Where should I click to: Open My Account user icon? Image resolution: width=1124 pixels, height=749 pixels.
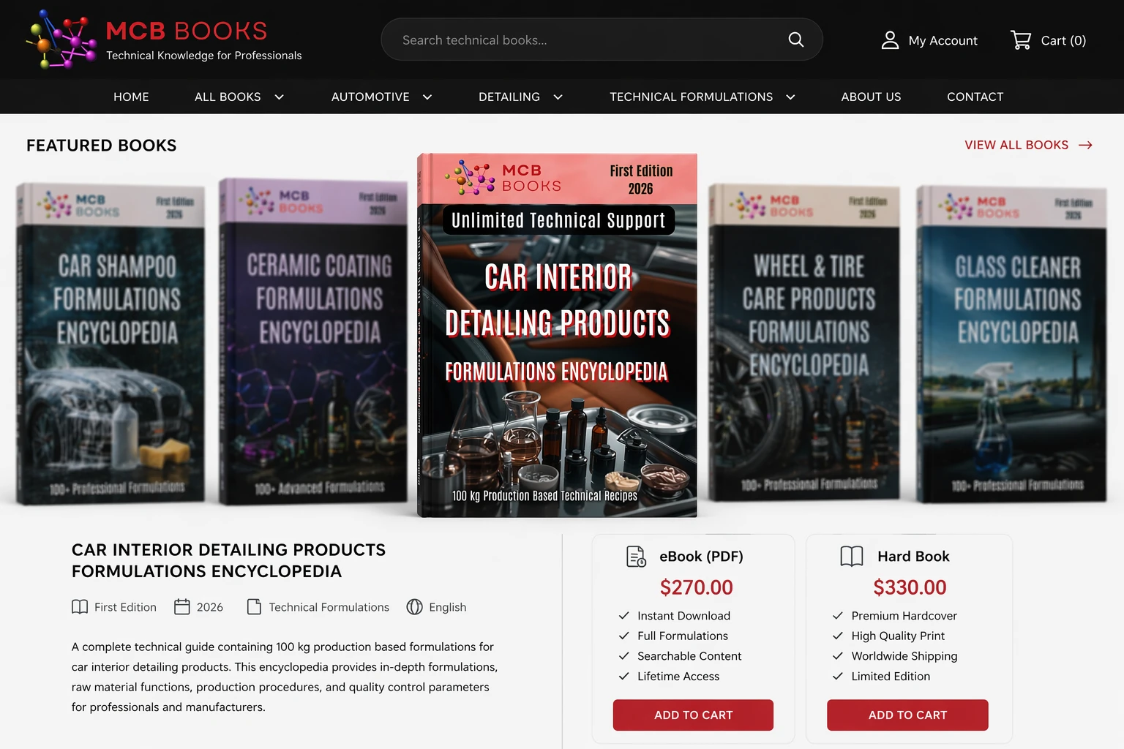click(x=890, y=40)
